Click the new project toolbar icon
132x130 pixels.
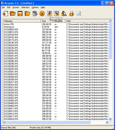(6, 13)
